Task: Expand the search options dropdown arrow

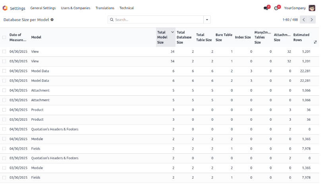Action: 207,19
